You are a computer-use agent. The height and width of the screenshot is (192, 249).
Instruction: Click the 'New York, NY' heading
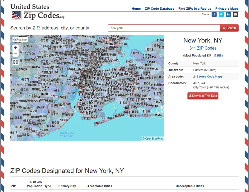tap(203, 41)
